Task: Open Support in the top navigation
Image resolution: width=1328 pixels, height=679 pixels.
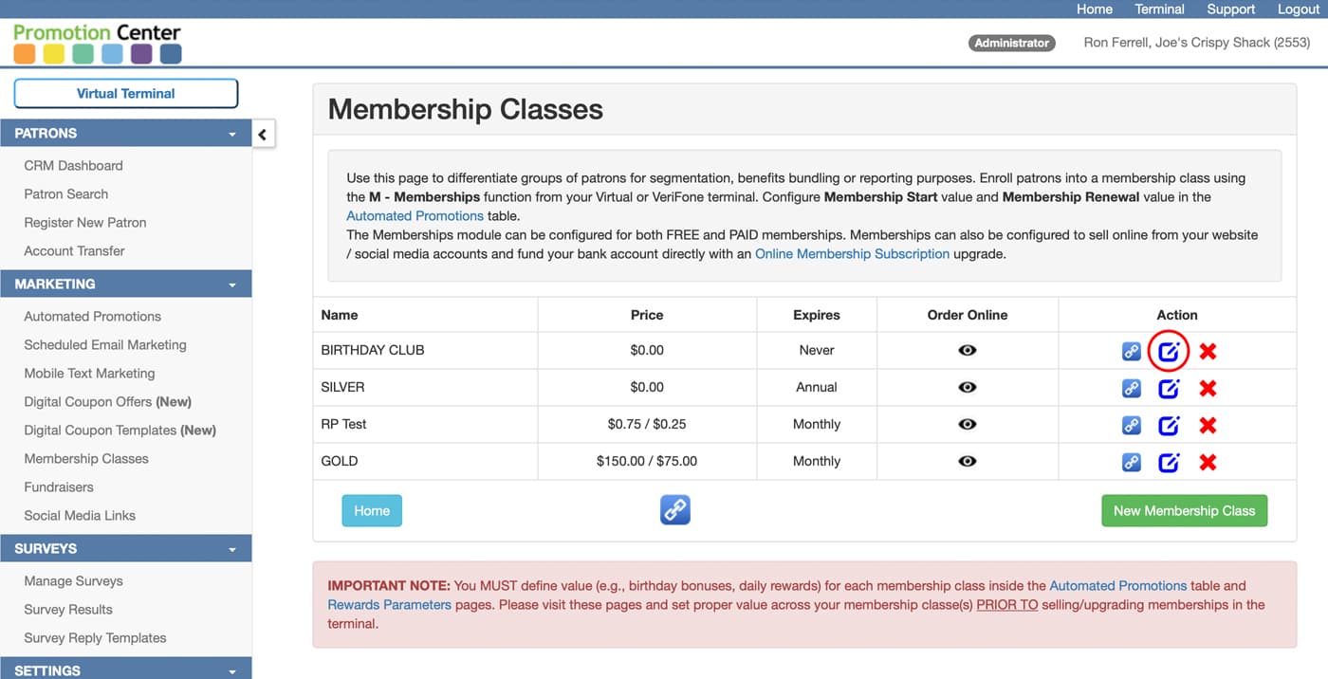Action: pyautogui.click(x=1231, y=9)
